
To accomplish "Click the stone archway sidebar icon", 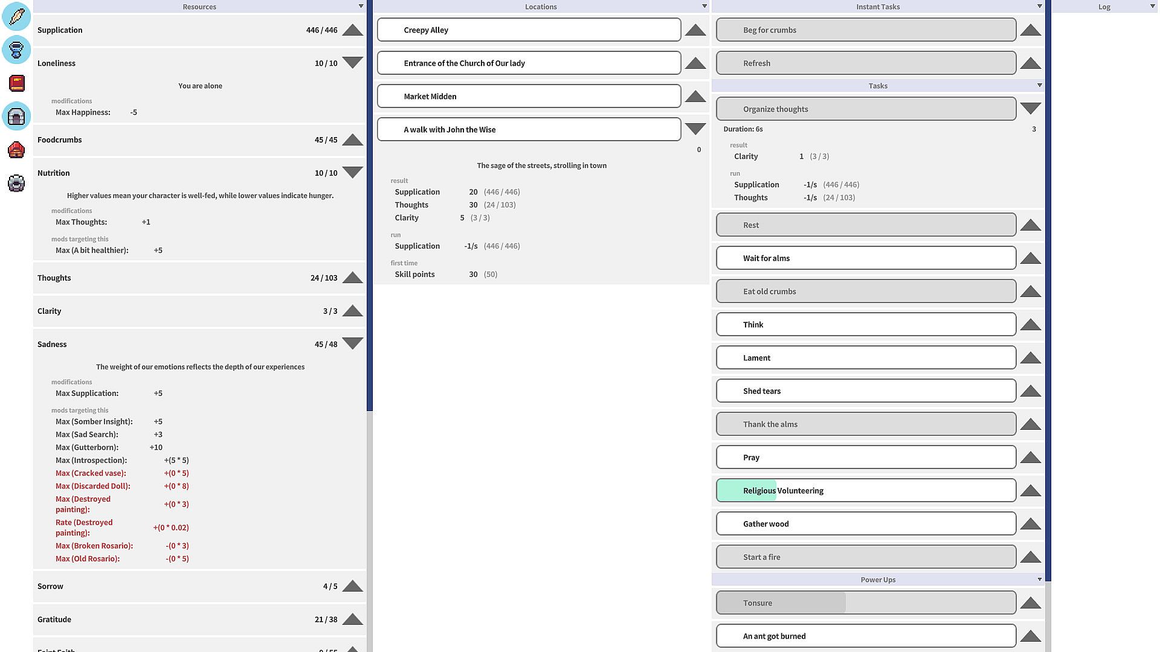I will pos(16,116).
